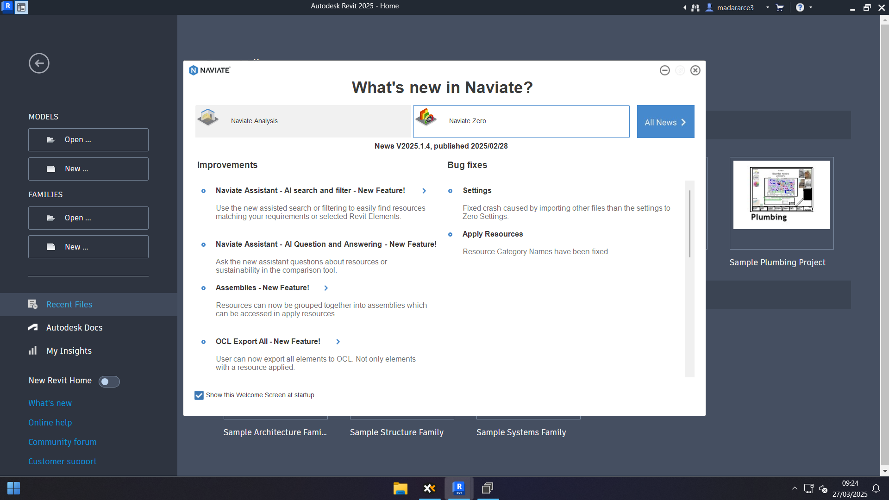Click New under FAMILIES

tap(88, 247)
